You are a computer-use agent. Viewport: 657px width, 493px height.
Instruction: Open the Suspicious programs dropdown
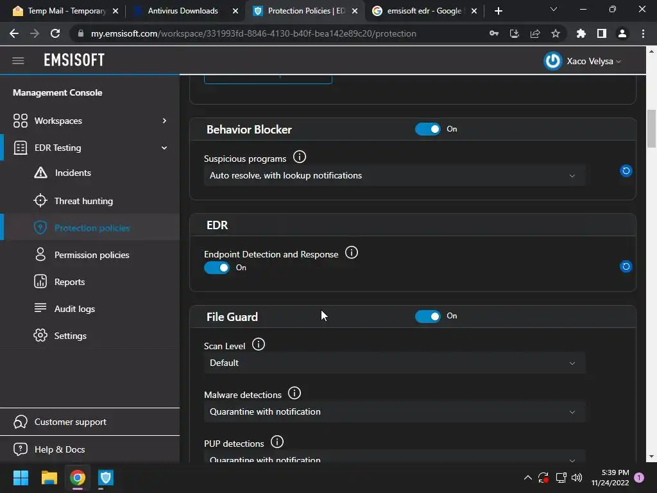click(x=395, y=176)
